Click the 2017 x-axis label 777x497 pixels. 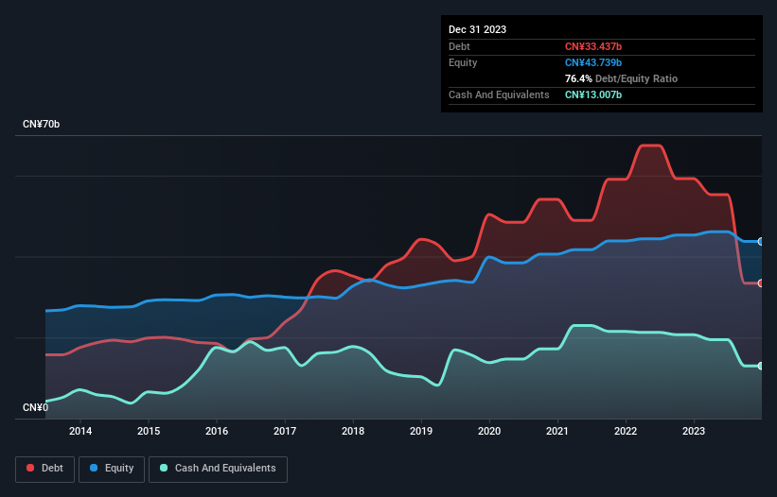point(285,431)
